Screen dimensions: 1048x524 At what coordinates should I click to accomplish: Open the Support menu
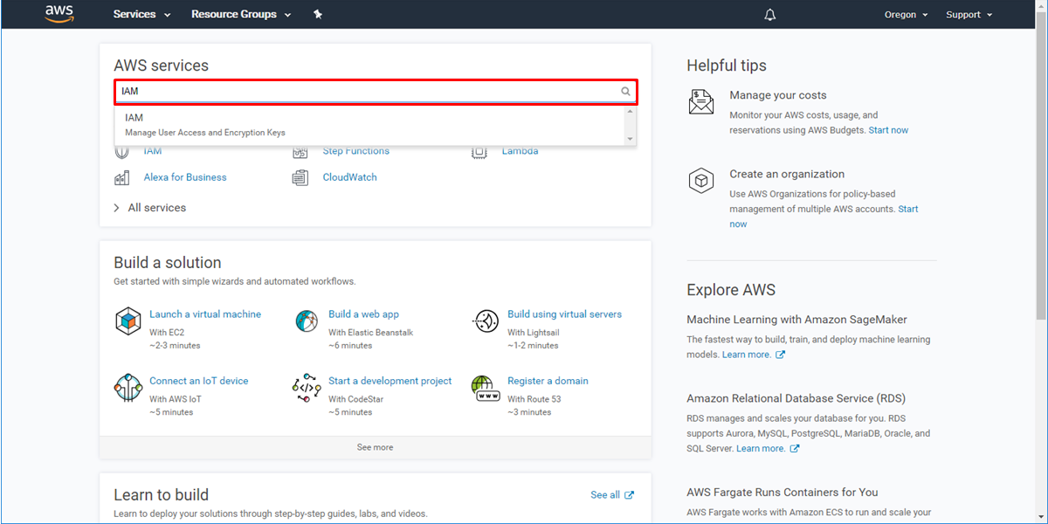point(969,15)
